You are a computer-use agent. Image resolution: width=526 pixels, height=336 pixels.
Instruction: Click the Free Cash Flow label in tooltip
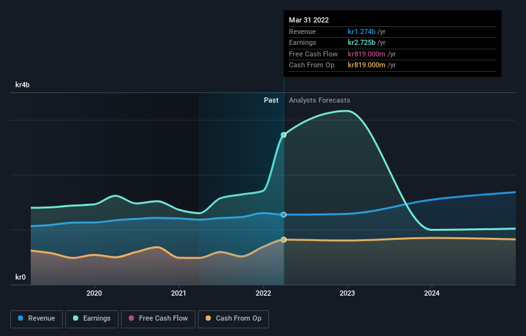[x=313, y=54]
